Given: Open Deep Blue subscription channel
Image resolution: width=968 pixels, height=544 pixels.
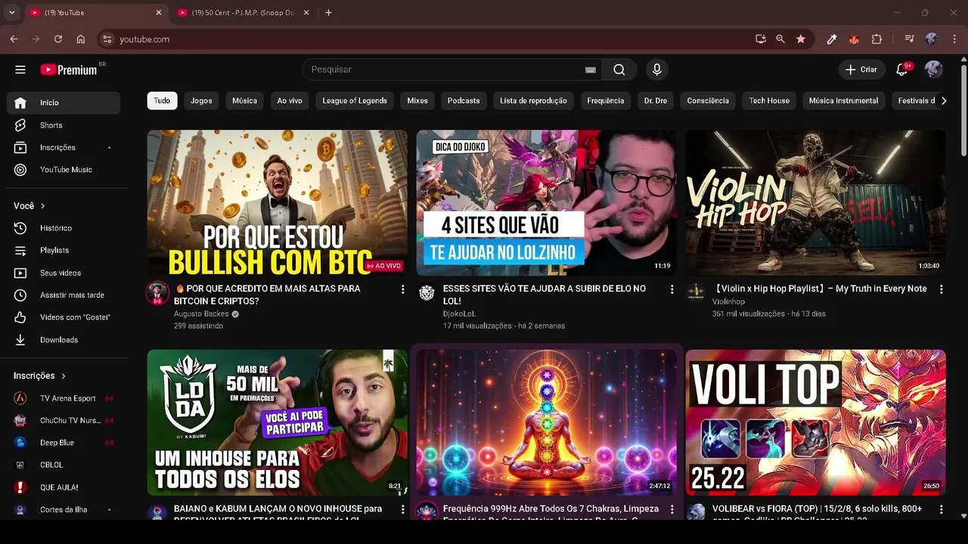Looking at the screenshot, I should 64,443.
